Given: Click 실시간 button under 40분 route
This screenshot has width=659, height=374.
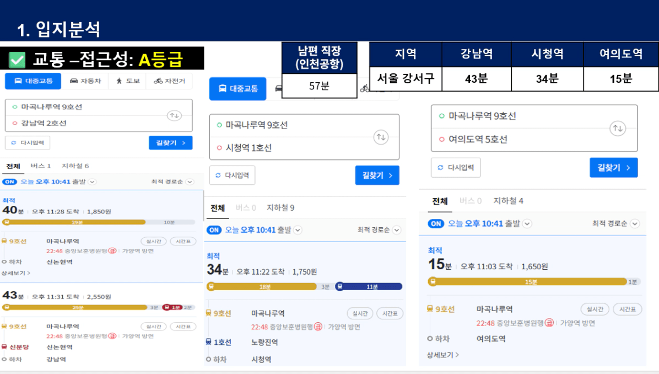Looking at the screenshot, I should click(x=154, y=242).
